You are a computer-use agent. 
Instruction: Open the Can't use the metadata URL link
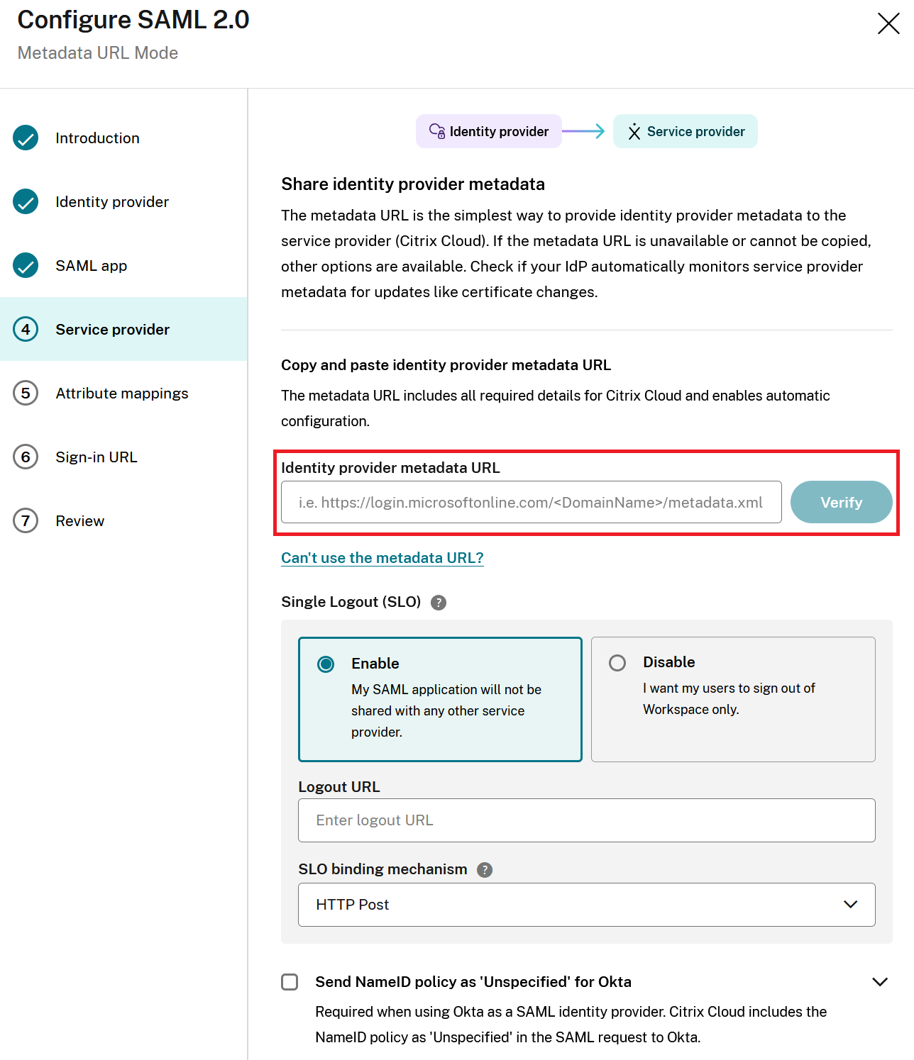click(x=382, y=558)
